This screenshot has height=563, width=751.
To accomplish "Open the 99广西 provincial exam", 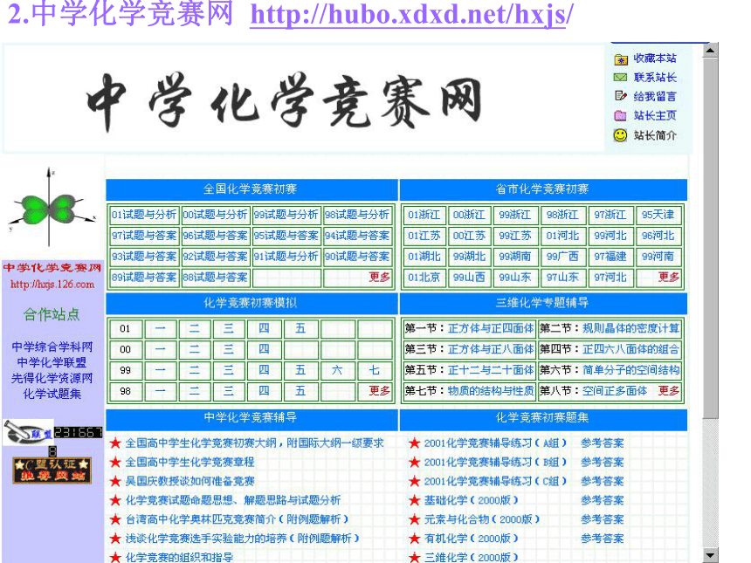I will point(562,257).
